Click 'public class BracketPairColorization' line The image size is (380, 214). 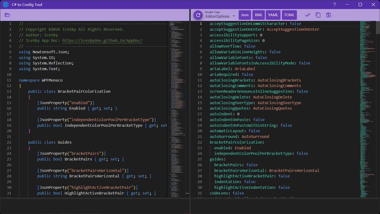pyautogui.click(x=69, y=91)
